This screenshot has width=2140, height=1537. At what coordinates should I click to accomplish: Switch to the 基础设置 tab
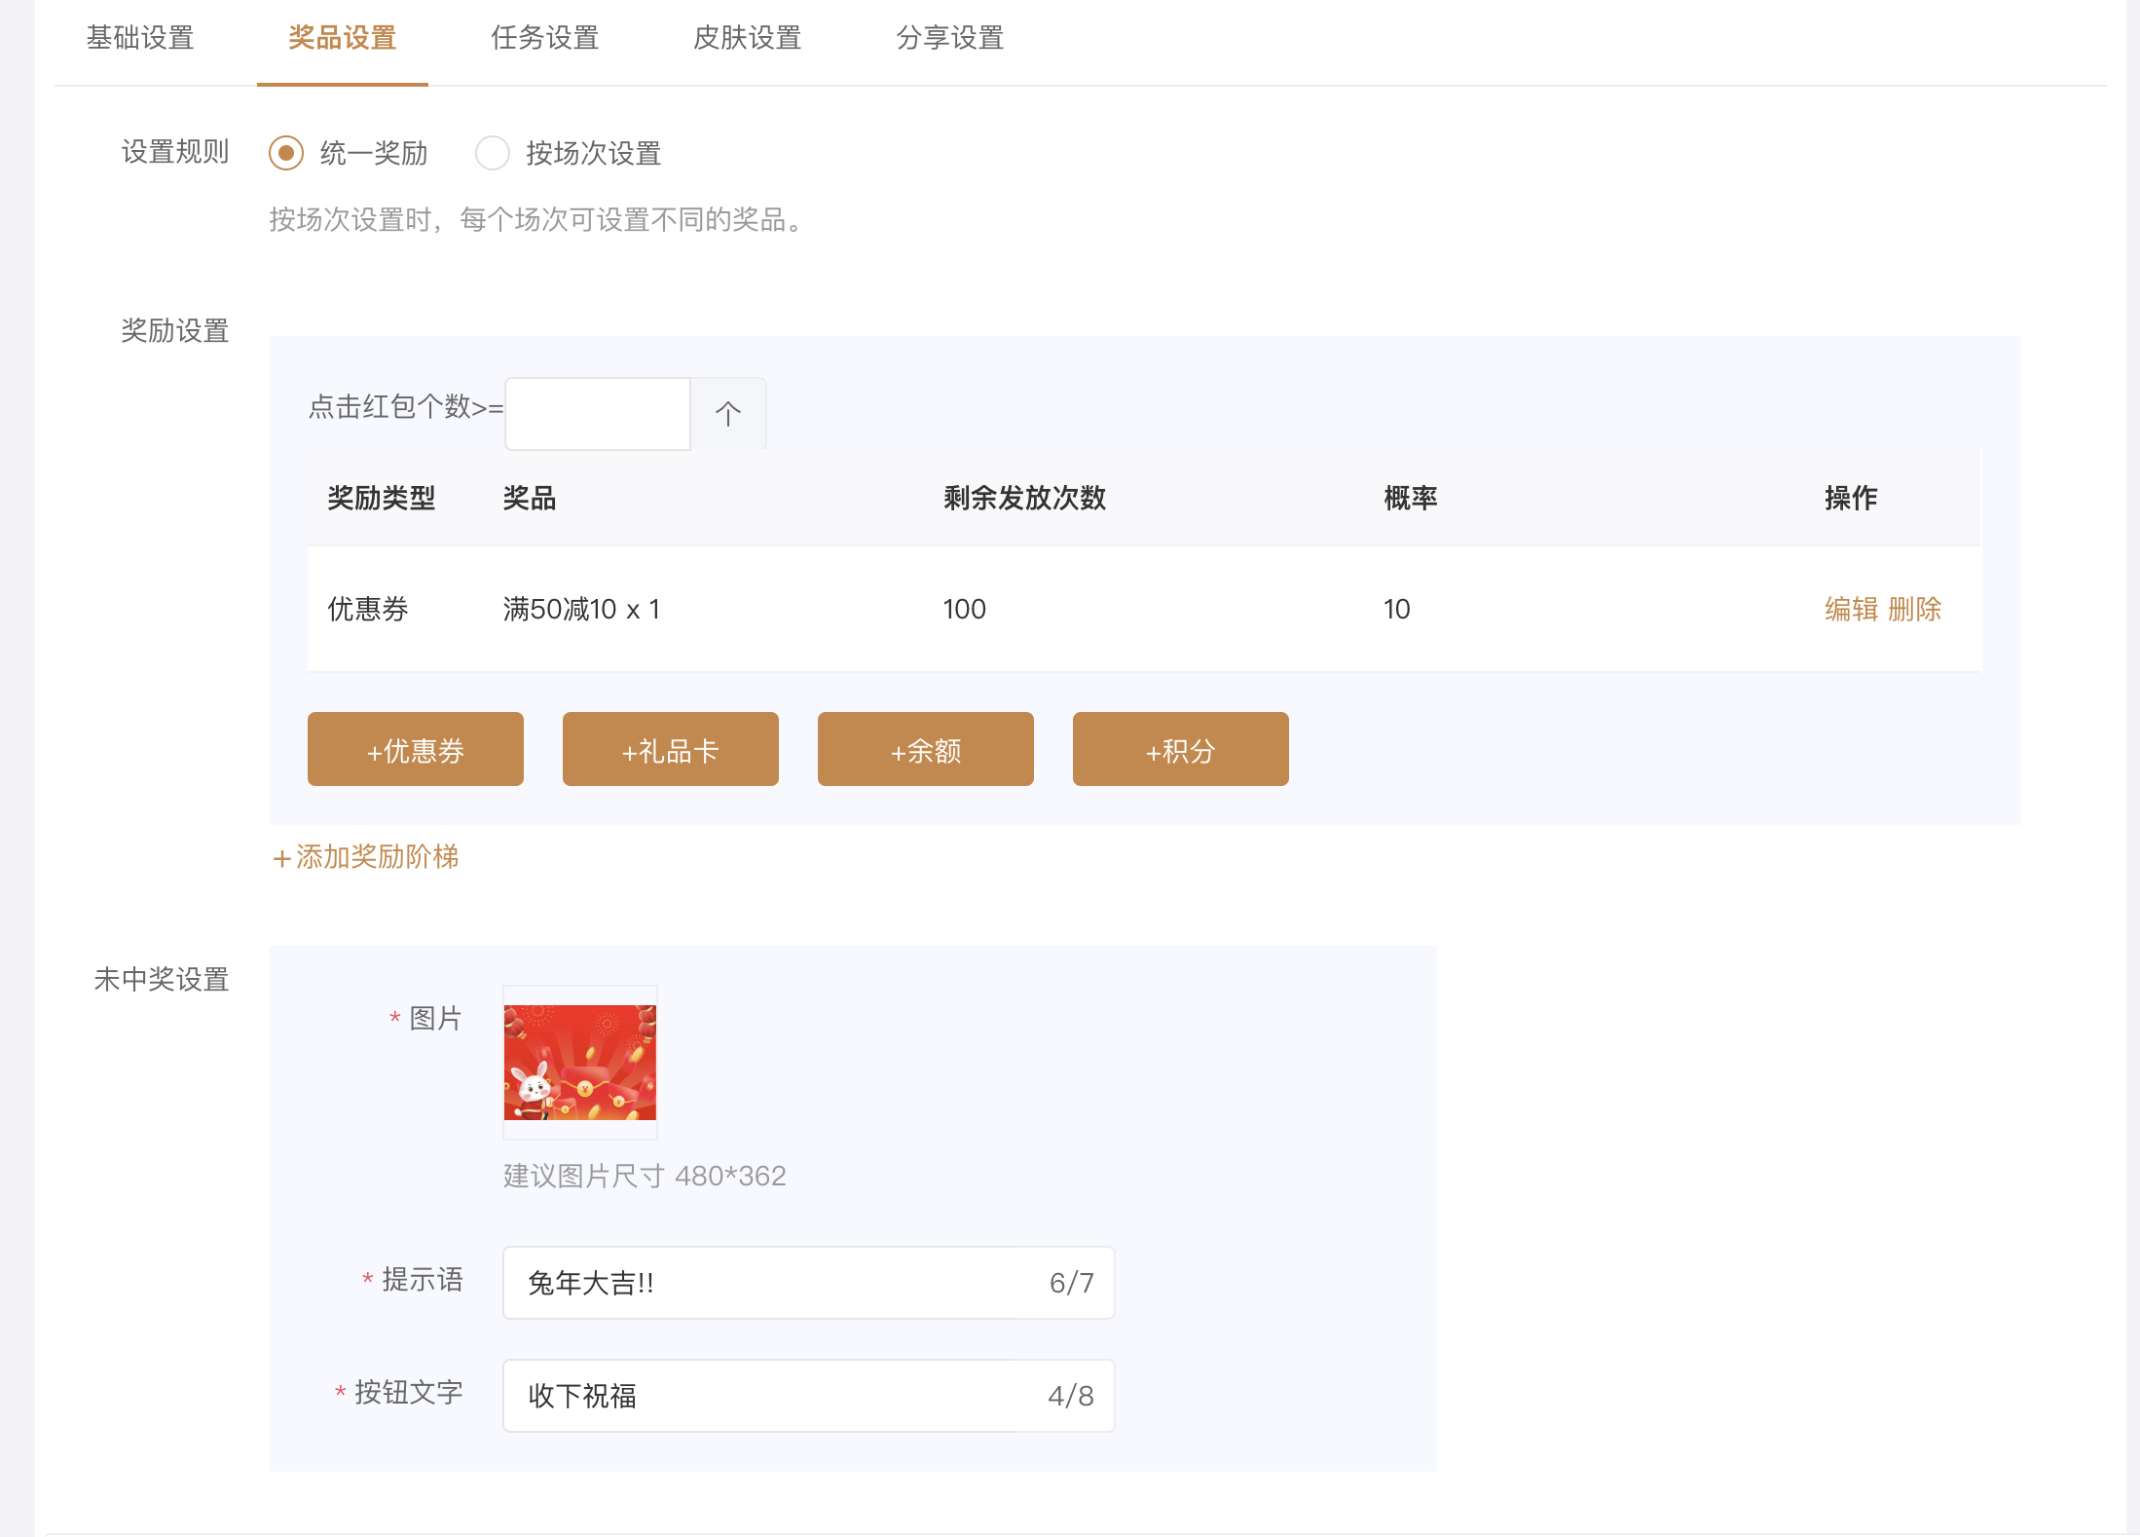pos(140,38)
